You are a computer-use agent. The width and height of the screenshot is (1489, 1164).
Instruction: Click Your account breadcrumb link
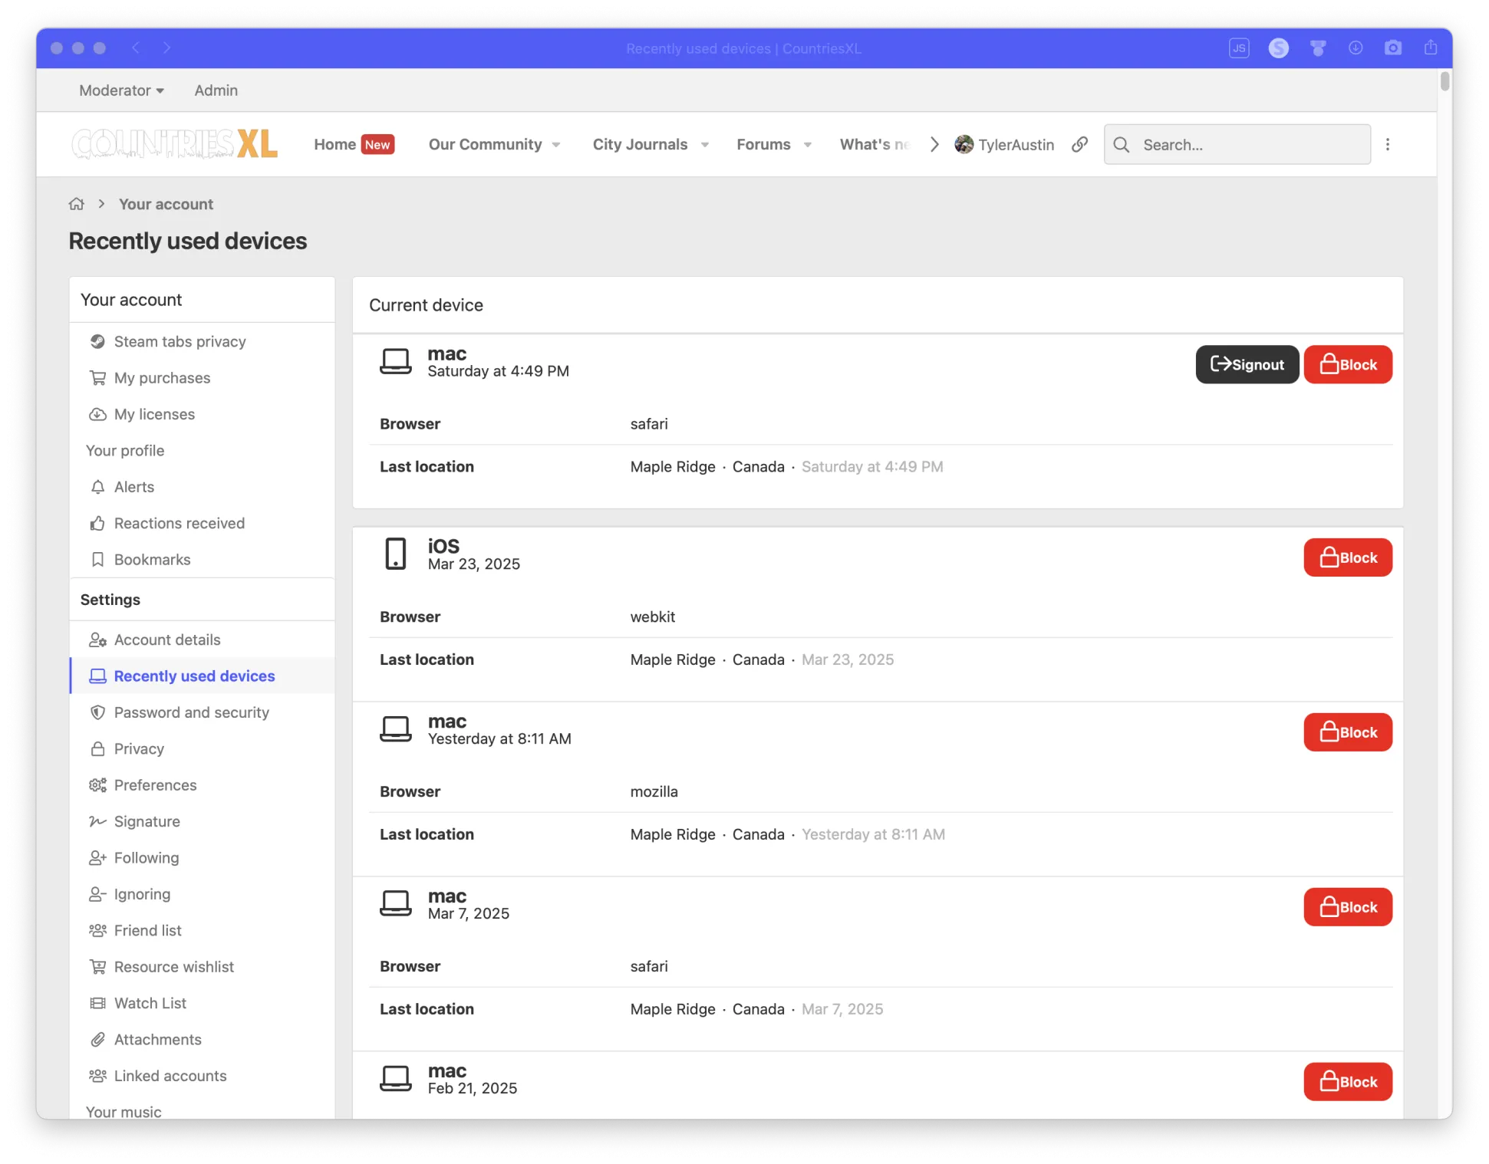coord(166,204)
